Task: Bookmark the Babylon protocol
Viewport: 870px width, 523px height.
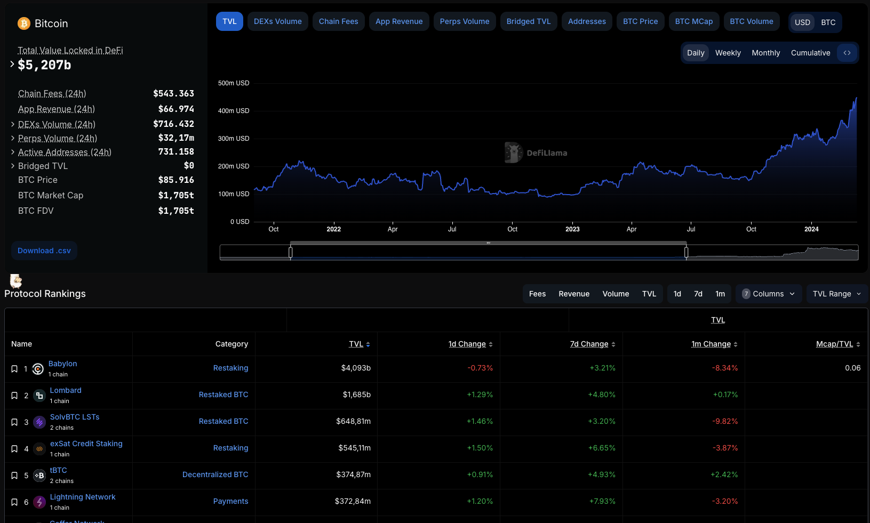Action: [x=14, y=369]
